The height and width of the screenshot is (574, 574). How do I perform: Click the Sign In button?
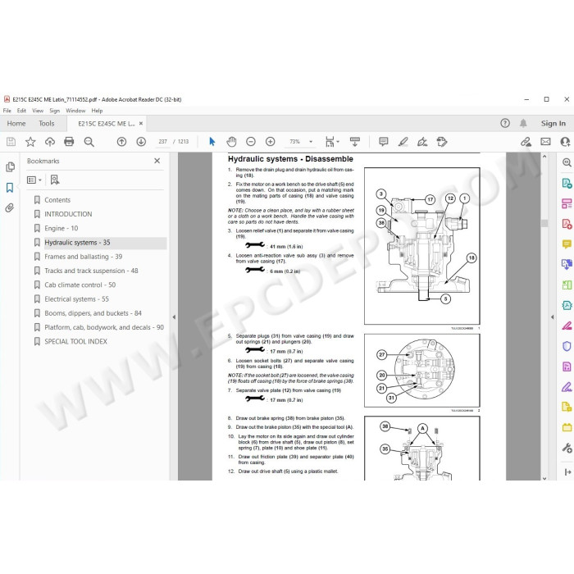point(553,124)
